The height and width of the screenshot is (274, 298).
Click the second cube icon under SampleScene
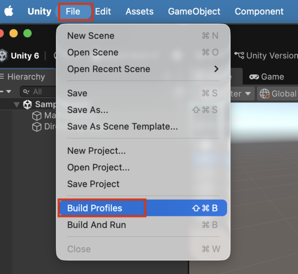click(37, 127)
